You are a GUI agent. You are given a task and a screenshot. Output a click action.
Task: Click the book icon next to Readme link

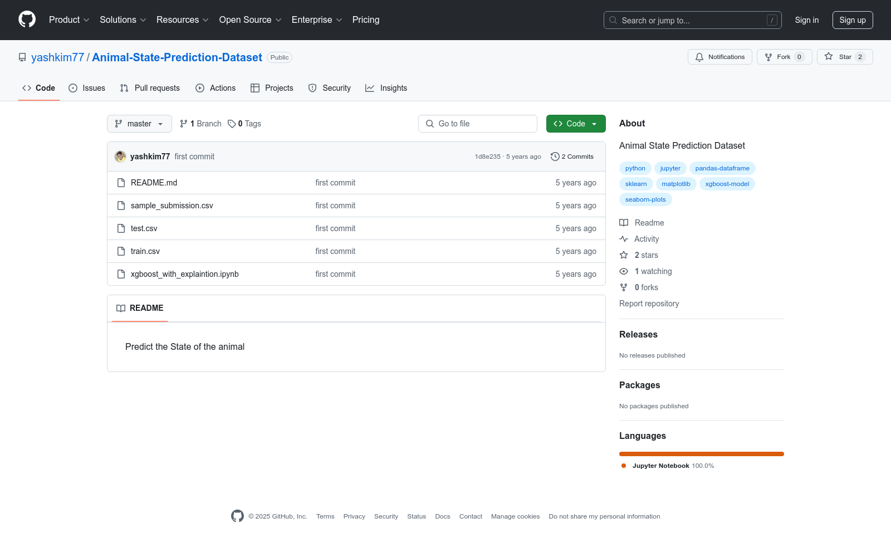click(624, 223)
